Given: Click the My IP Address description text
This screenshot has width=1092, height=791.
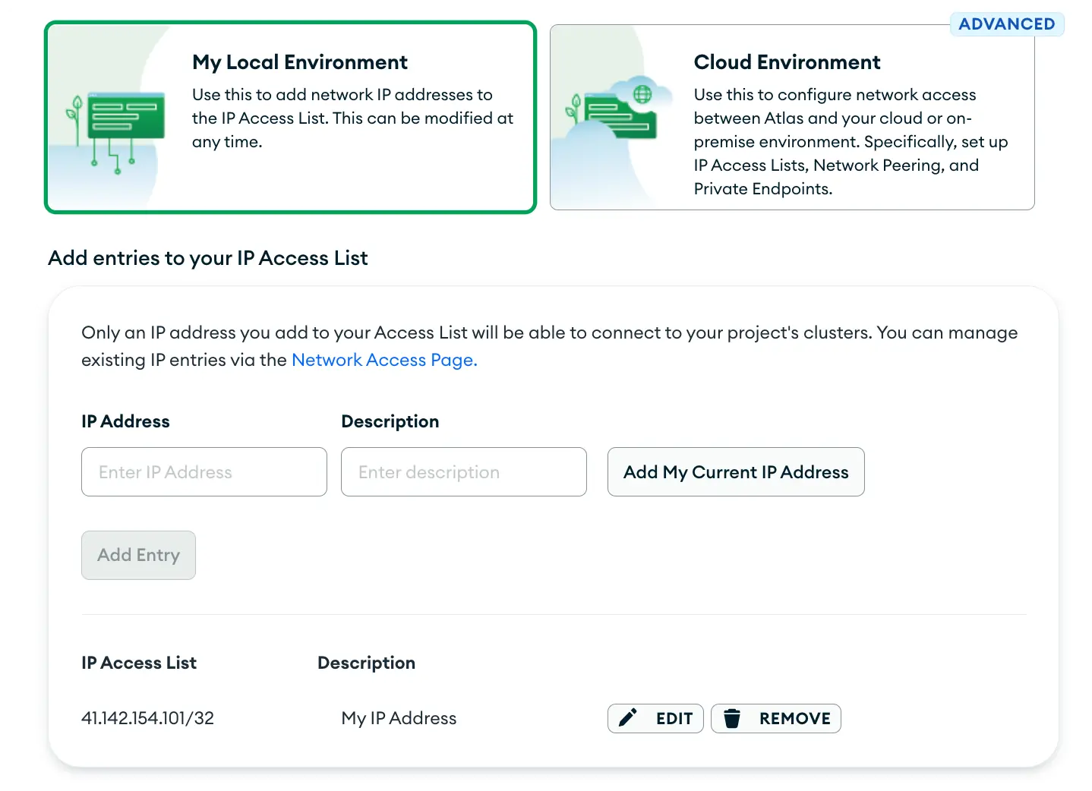Looking at the screenshot, I should pos(399,718).
